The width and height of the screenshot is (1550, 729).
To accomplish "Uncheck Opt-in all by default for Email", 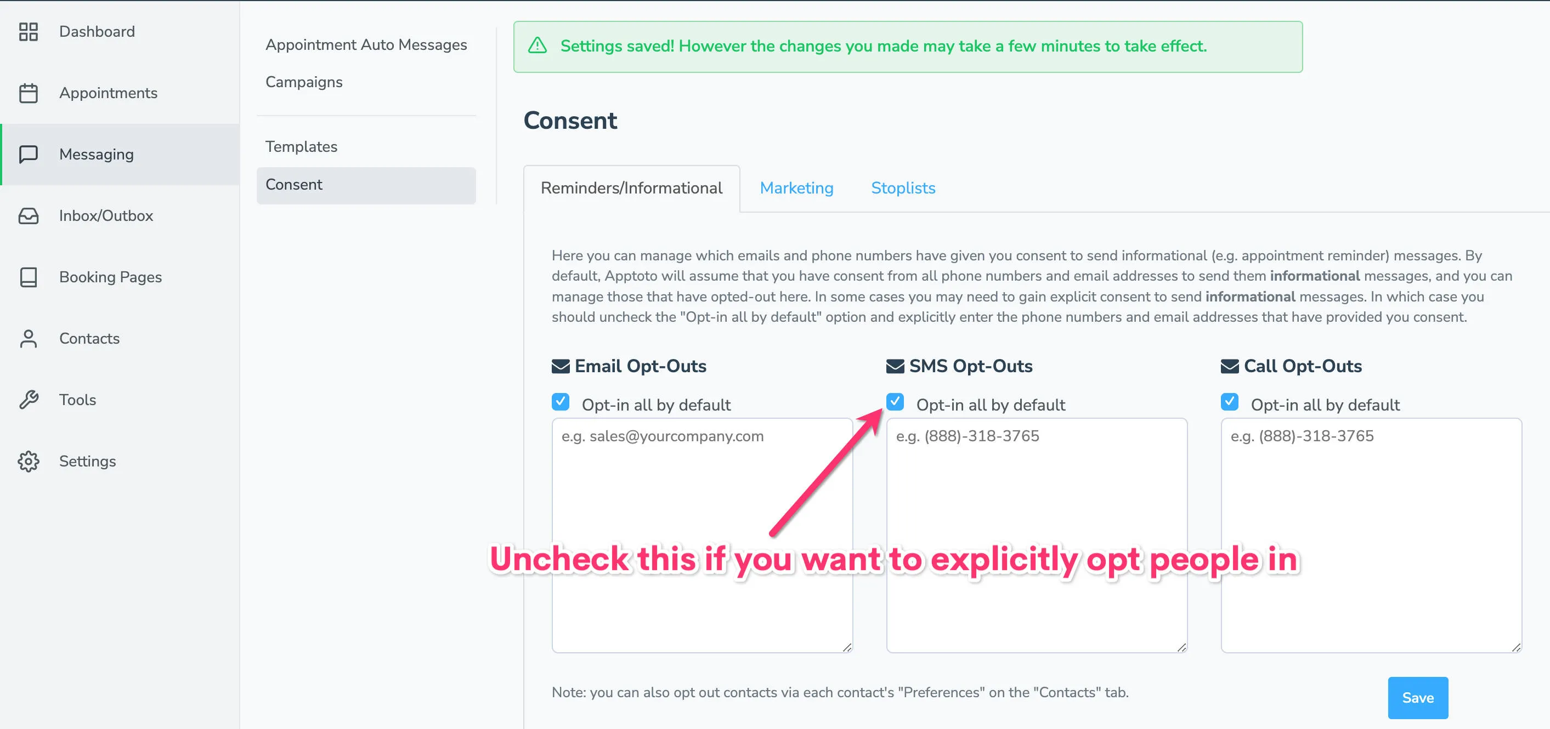I will pos(560,402).
